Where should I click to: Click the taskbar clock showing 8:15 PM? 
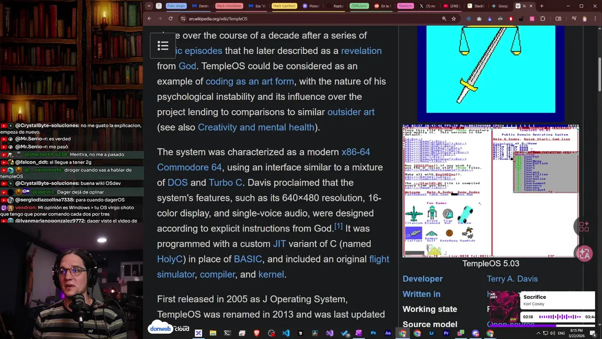[576, 333]
